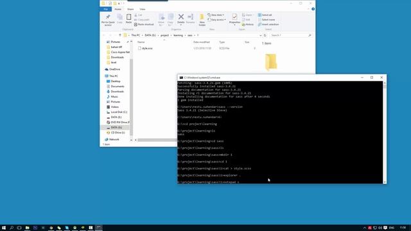
Task: Expand the Properties dropdown arrow
Action: [x=234, y=25]
